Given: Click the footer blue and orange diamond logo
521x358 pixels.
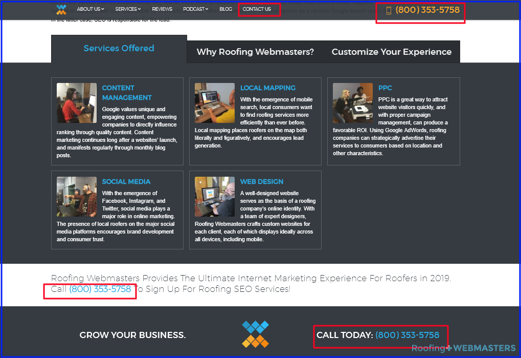Looking at the screenshot, I should (x=255, y=334).
